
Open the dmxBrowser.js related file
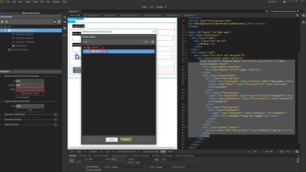point(189,15)
